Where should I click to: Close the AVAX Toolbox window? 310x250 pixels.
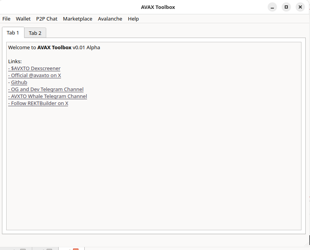pyautogui.click(x=300, y=7)
